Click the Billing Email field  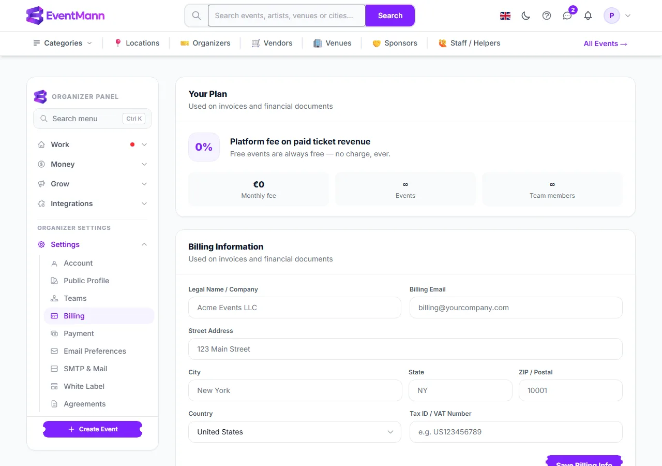pos(516,308)
